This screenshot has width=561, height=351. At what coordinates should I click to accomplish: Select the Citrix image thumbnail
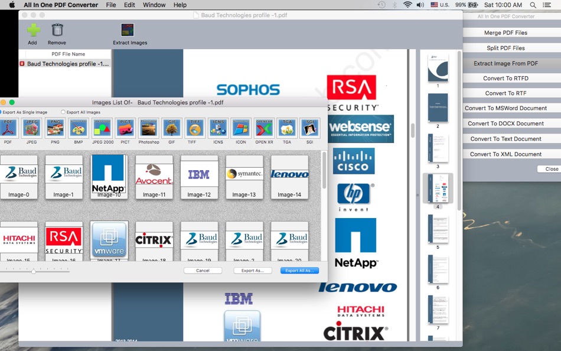154,241
